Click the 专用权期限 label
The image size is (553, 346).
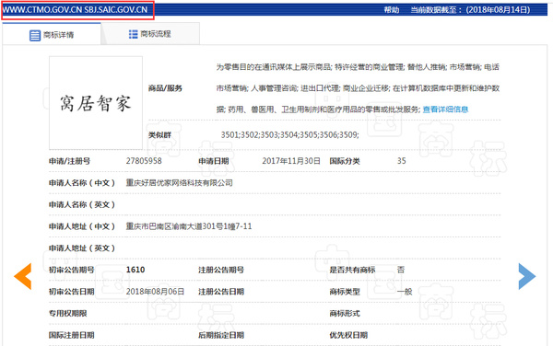(x=67, y=313)
